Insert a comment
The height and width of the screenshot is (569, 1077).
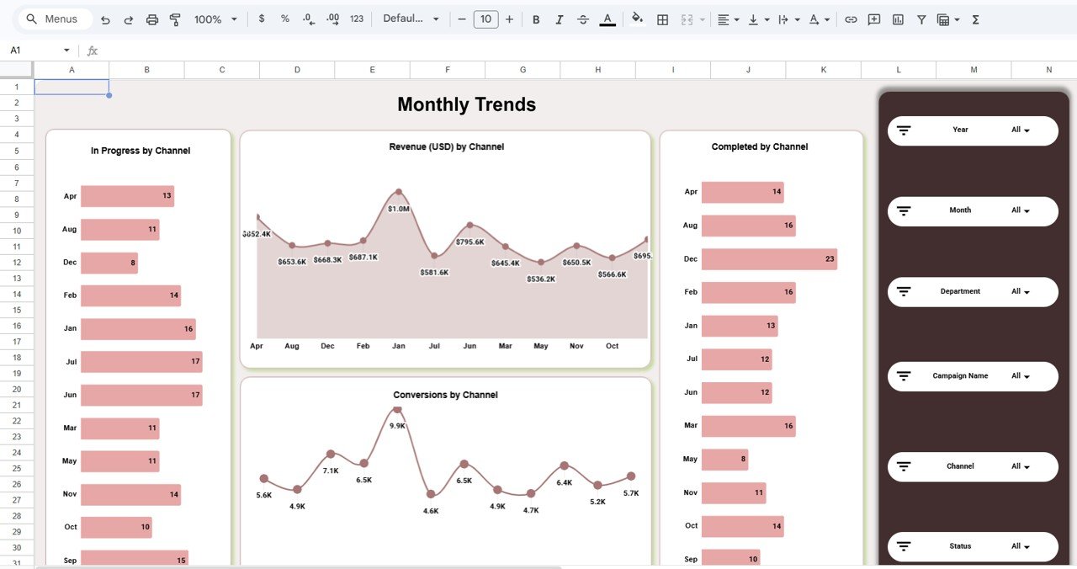click(873, 19)
